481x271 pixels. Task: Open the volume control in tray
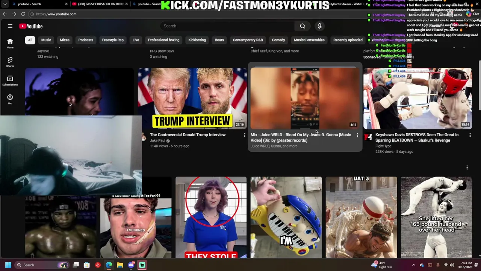point(452,265)
